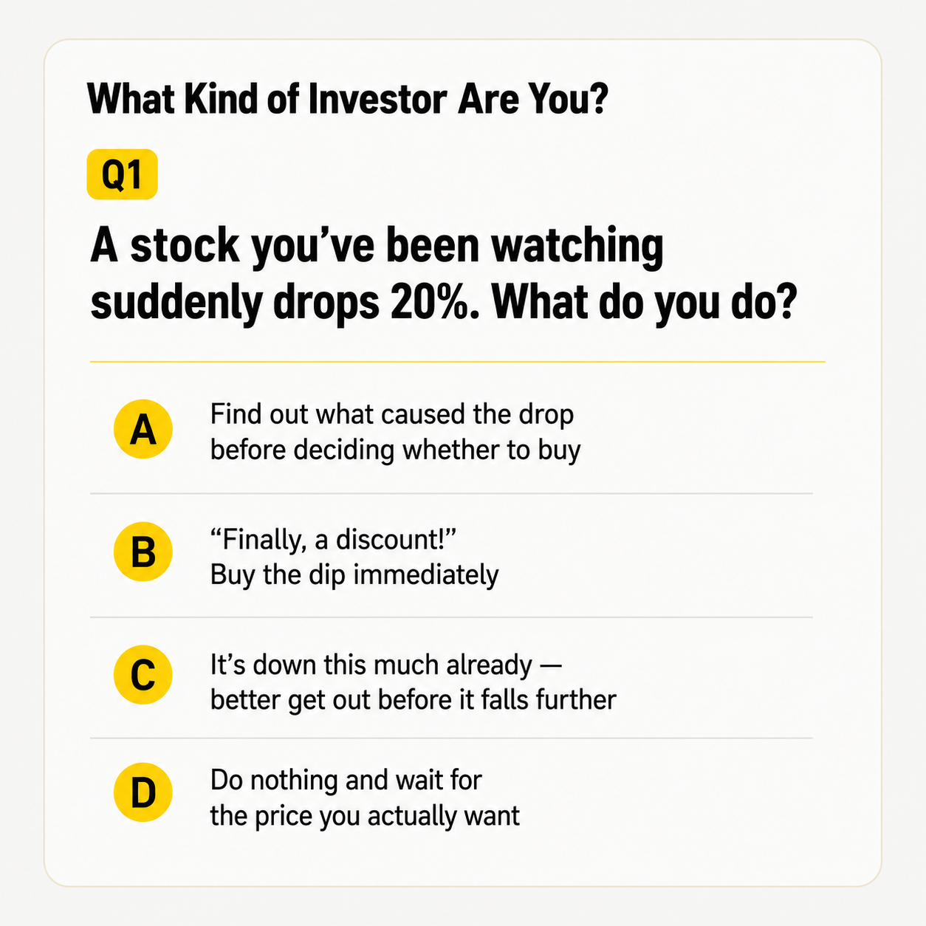
Task: Click 'What do you do?' in the question
Action: (x=645, y=303)
